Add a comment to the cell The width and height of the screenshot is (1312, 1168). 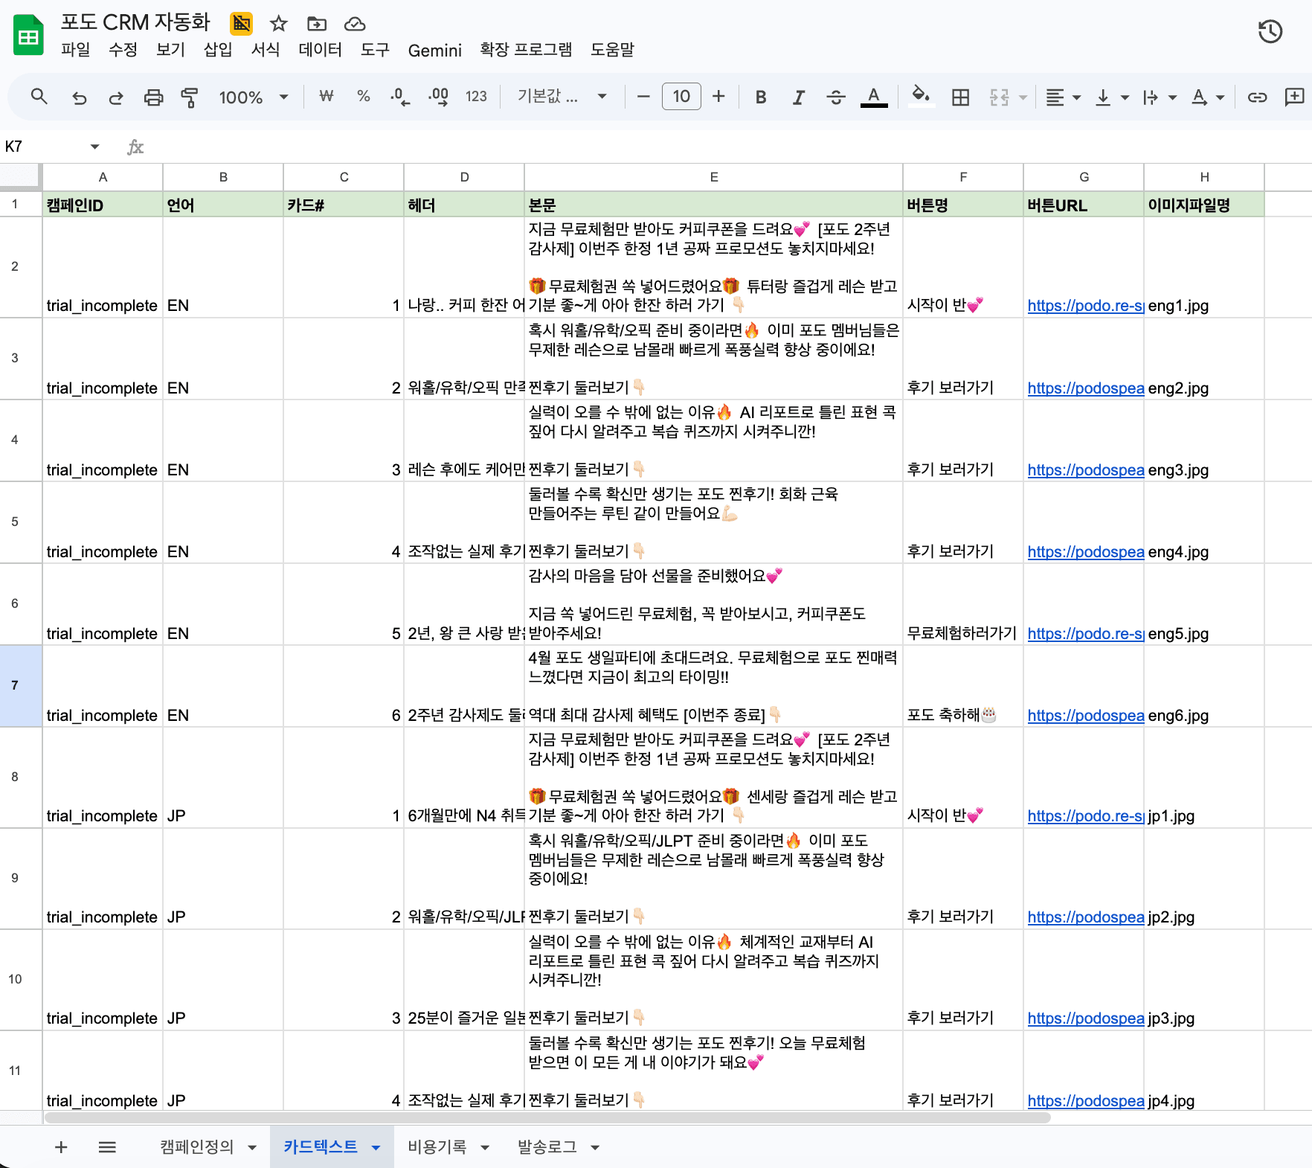pyautogui.click(x=1294, y=97)
